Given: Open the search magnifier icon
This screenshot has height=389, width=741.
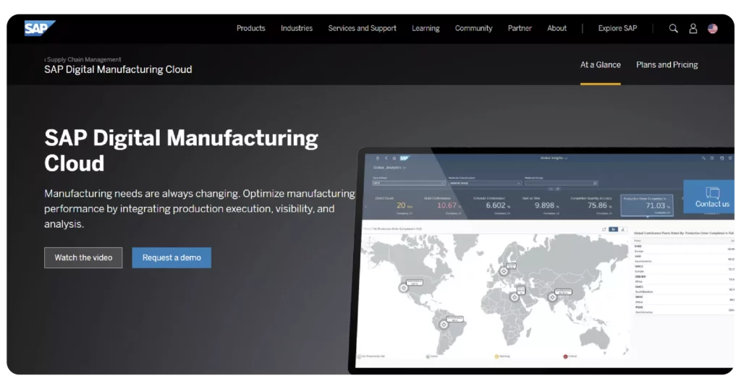Looking at the screenshot, I should click(674, 28).
